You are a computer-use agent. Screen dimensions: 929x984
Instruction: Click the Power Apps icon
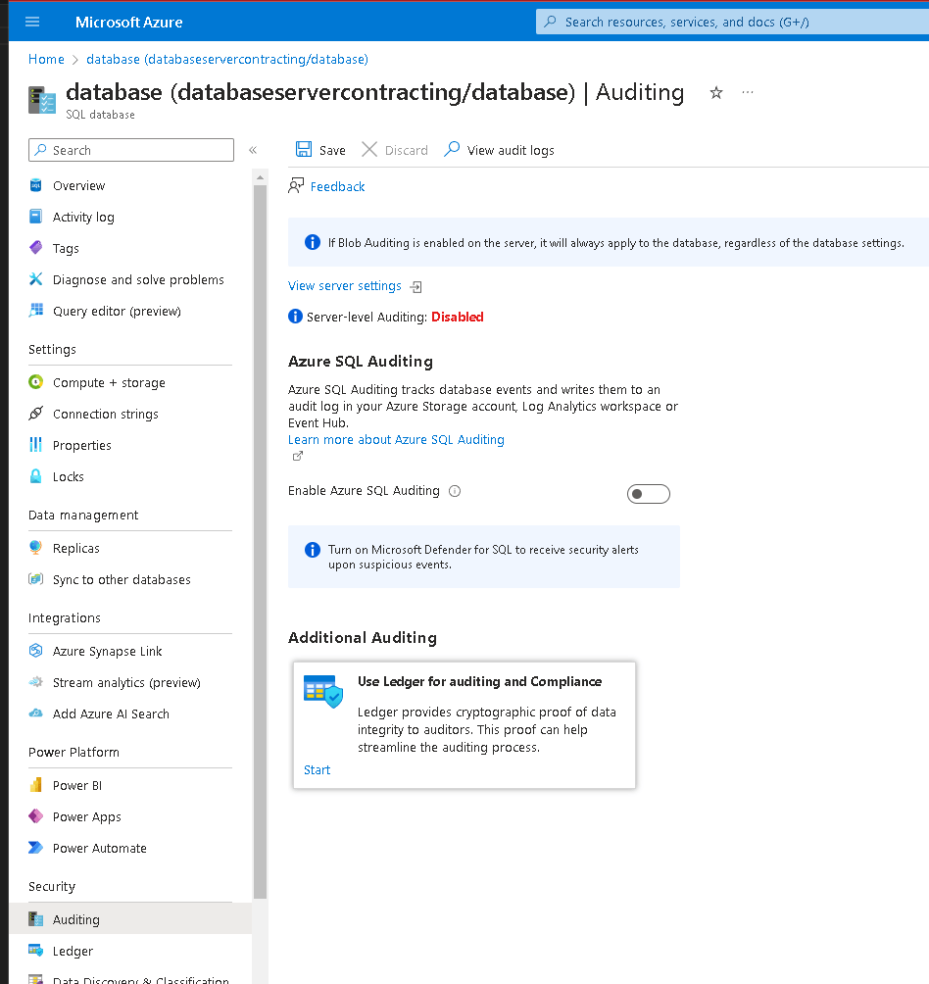pyautogui.click(x=35, y=816)
